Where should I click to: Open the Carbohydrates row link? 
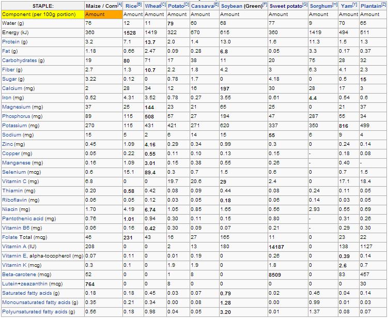(x=19, y=60)
